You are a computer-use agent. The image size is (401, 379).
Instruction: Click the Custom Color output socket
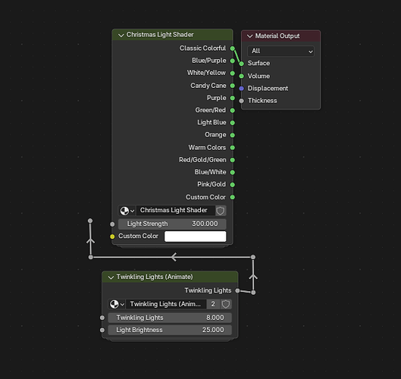pos(233,197)
